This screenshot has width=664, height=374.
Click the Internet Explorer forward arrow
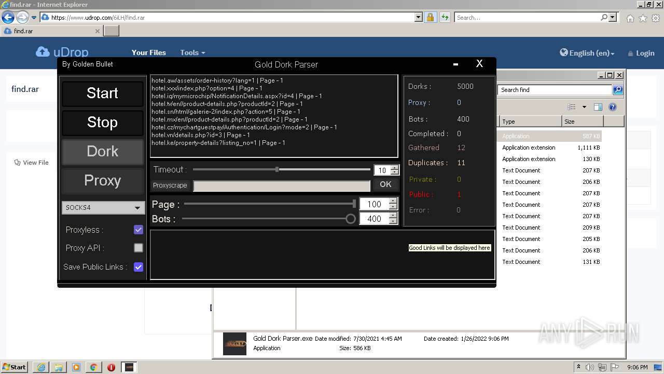tap(22, 18)
